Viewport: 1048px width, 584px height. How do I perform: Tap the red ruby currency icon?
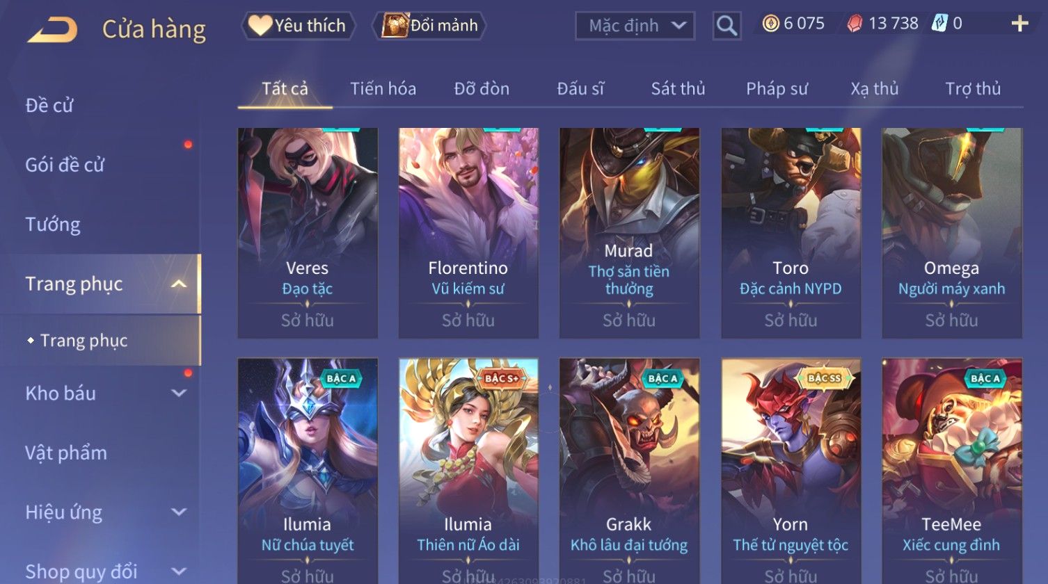coord(855,24)
